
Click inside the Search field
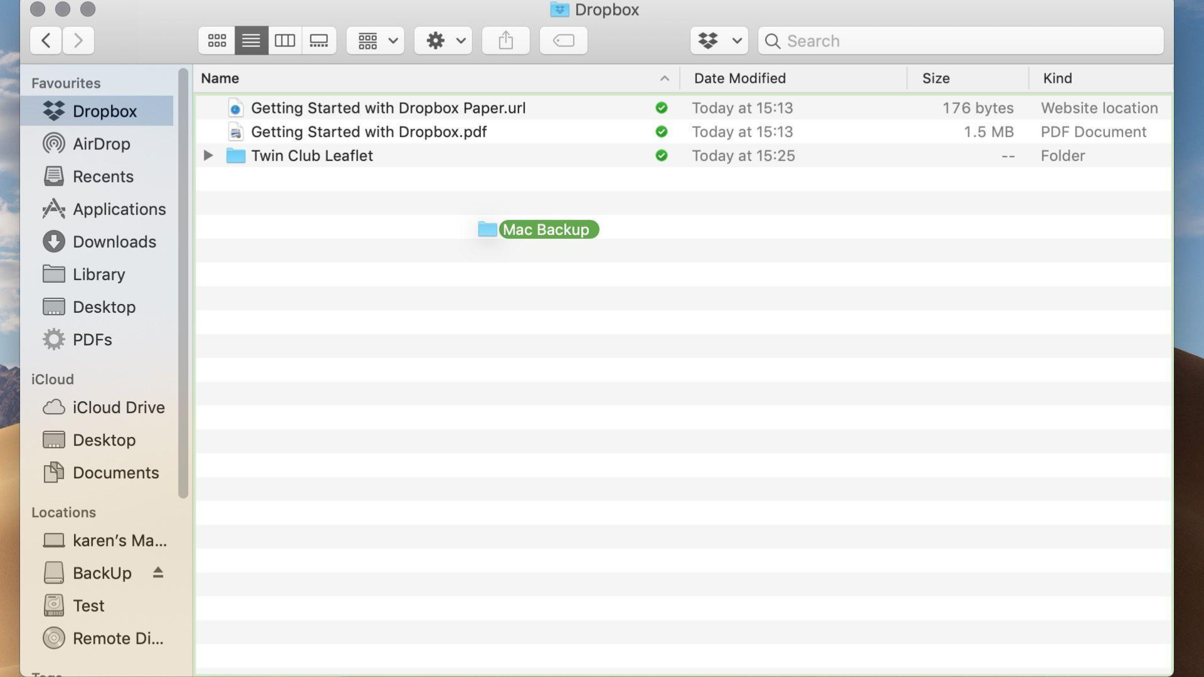click(x=878, y=40)
